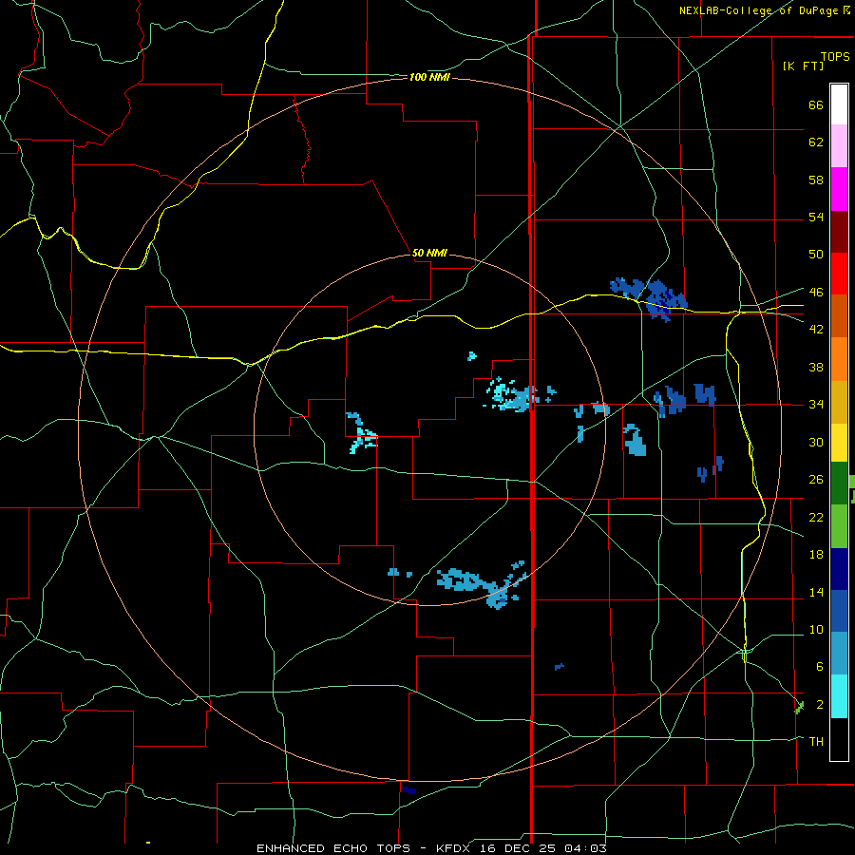Click the '30' legend value

click(816, 442)
